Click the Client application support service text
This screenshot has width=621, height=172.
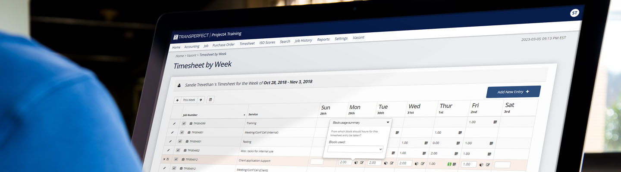tap(255, 160)
